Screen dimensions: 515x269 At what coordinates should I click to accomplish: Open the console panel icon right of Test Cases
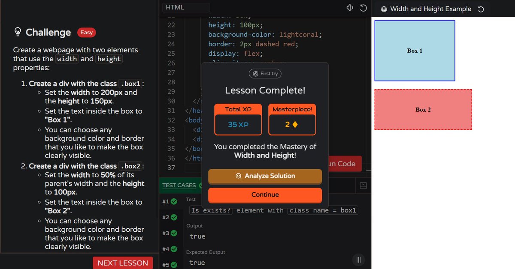click(363, 185)
